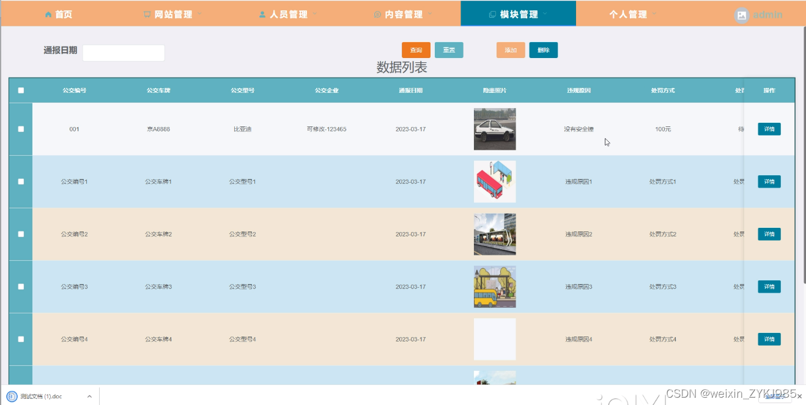
Task: Click the admin avatar icon
Action: click(741, 15)
